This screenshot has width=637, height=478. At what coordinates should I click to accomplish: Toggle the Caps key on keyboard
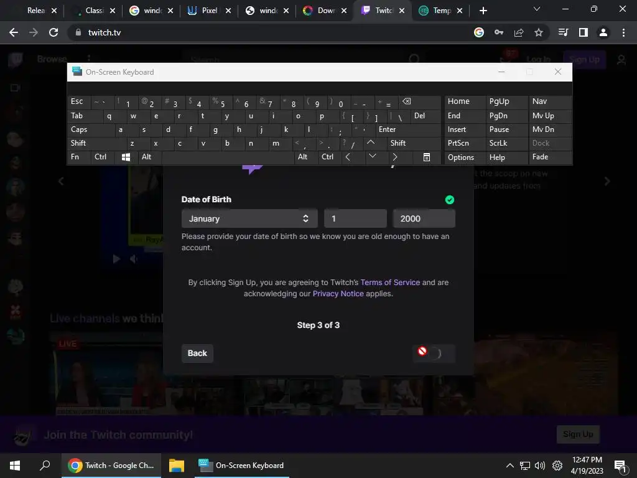pos(91,129)
